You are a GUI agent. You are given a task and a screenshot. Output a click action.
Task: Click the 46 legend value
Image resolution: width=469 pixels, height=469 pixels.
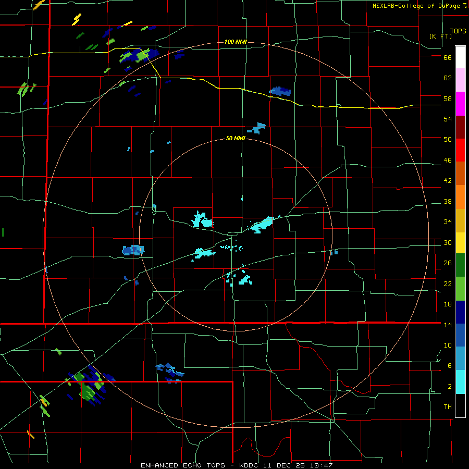pyautogui.click(x=448, y=161)
